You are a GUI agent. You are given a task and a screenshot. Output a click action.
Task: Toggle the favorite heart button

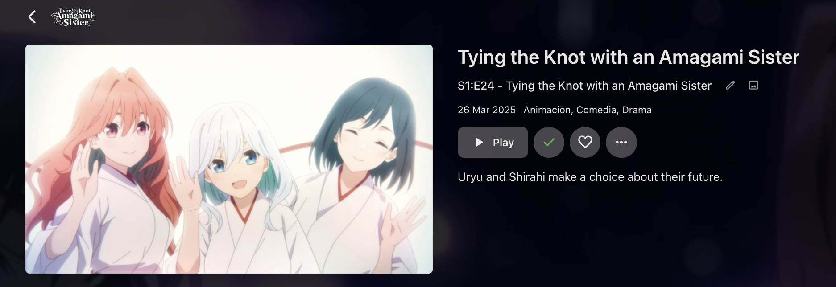tap(585, 142)
